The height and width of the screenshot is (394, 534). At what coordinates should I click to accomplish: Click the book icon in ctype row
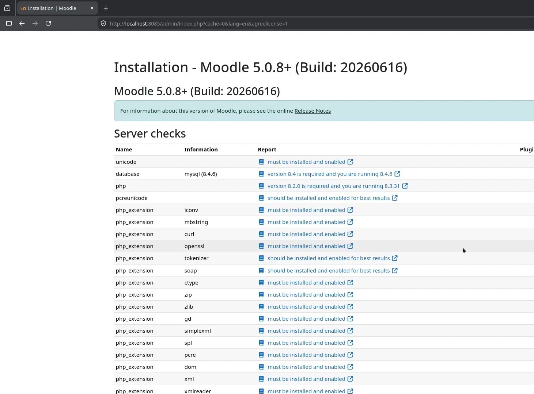261,283
